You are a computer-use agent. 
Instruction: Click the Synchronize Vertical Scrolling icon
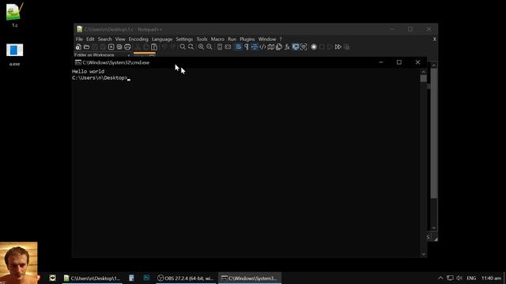click(x=220, y=47)
